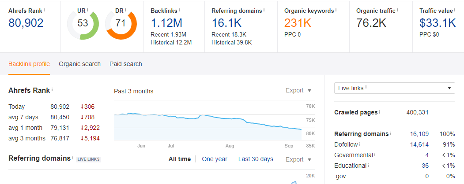The width and height of the screenshot is (464, 184).
Task: Select One year range for referring domains
Action: tap(215, 159)
